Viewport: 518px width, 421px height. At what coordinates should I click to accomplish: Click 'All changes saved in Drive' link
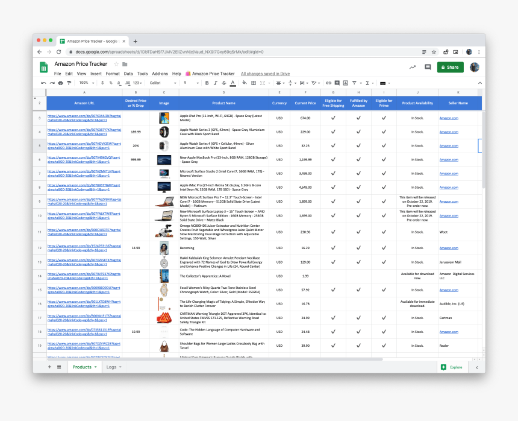(265, 74)
